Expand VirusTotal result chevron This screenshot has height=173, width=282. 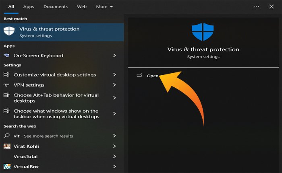coord(114,157)
